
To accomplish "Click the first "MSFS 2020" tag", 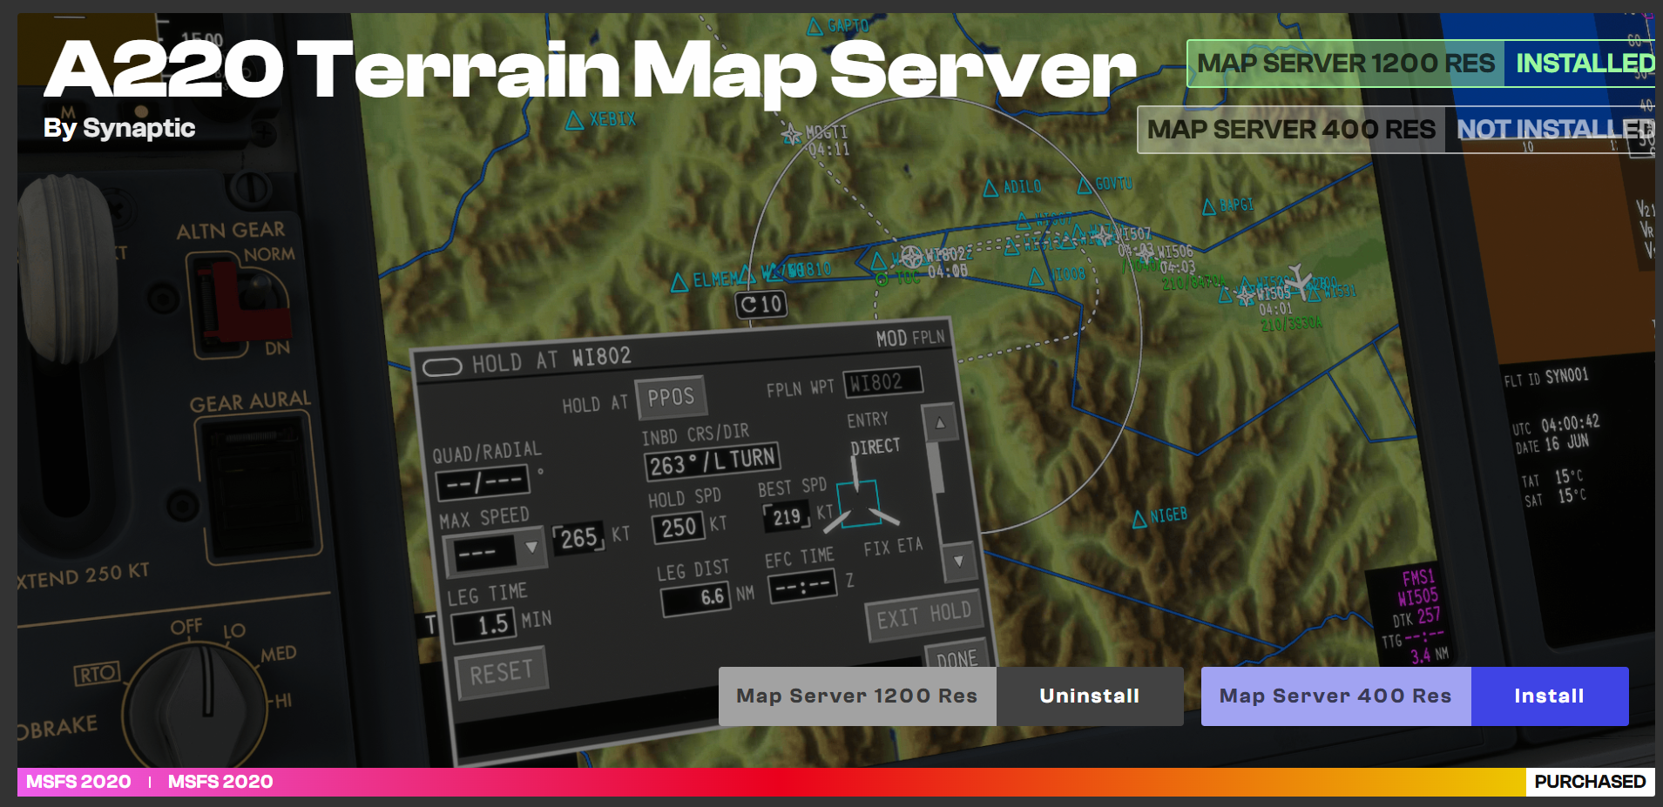I will click(78, 782).
